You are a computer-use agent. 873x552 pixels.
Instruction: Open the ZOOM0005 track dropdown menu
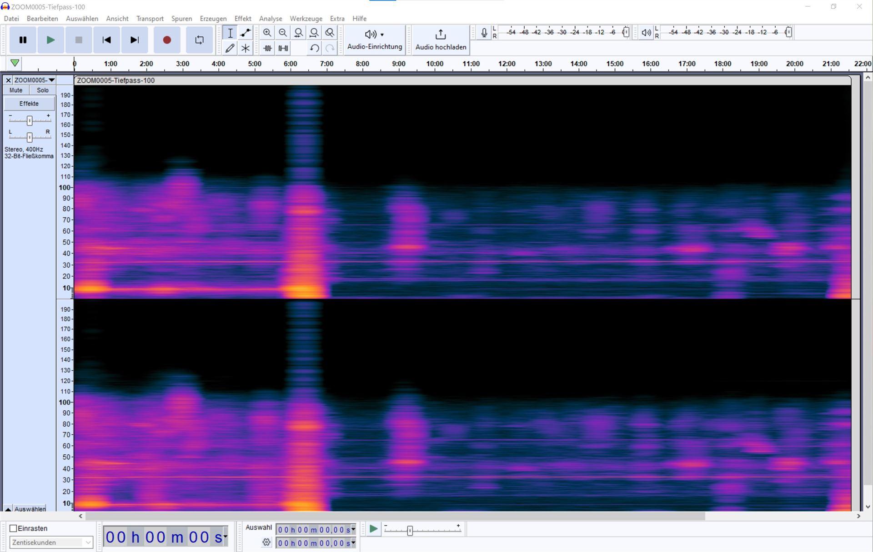click(34, 80)
